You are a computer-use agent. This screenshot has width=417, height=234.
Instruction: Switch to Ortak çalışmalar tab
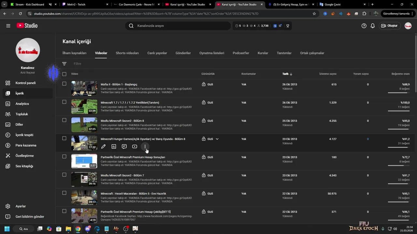point(312,53)
